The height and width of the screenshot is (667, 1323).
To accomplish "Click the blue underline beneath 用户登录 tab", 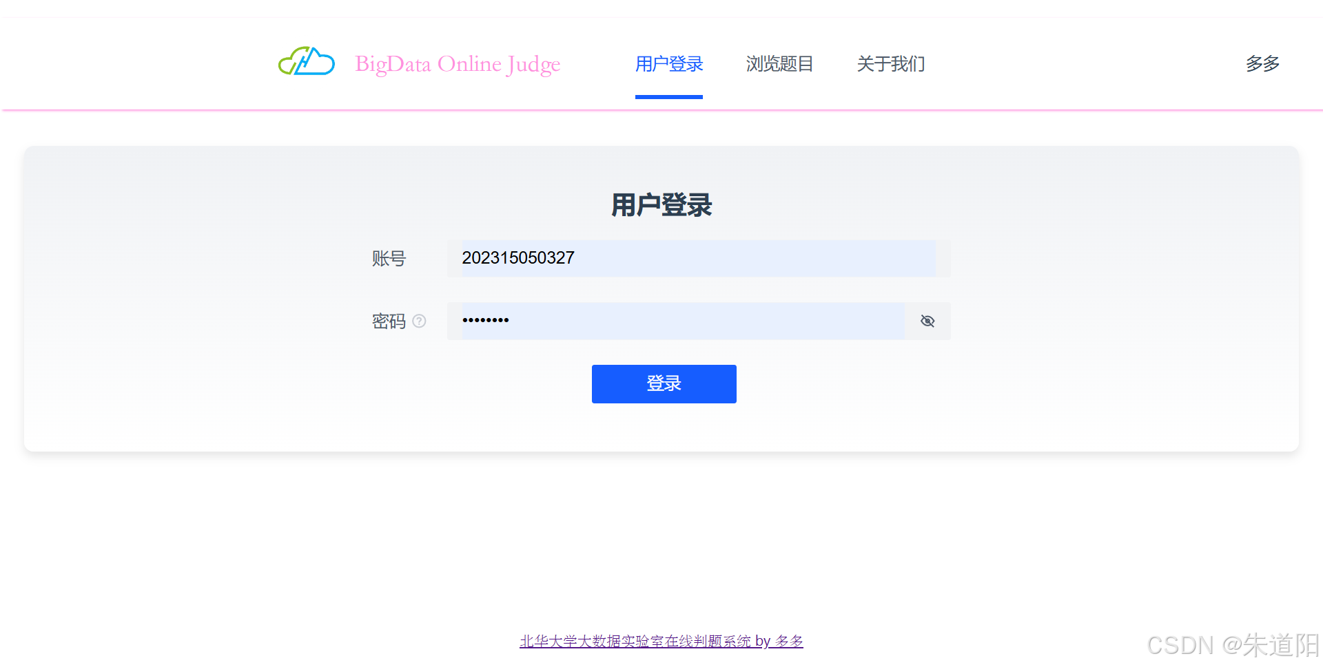I will (x=669, y=97).
